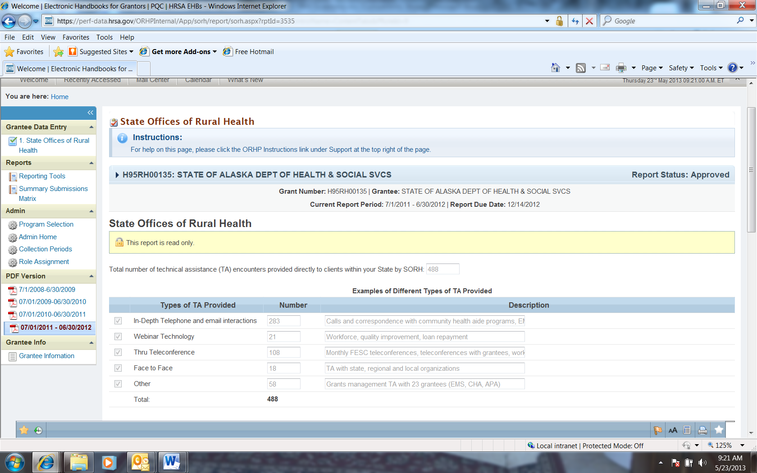This screenshot has width=757, height=473.
Task: Click the RSS feeds icon
Action: pyautogui.click(x=581, y=68)
